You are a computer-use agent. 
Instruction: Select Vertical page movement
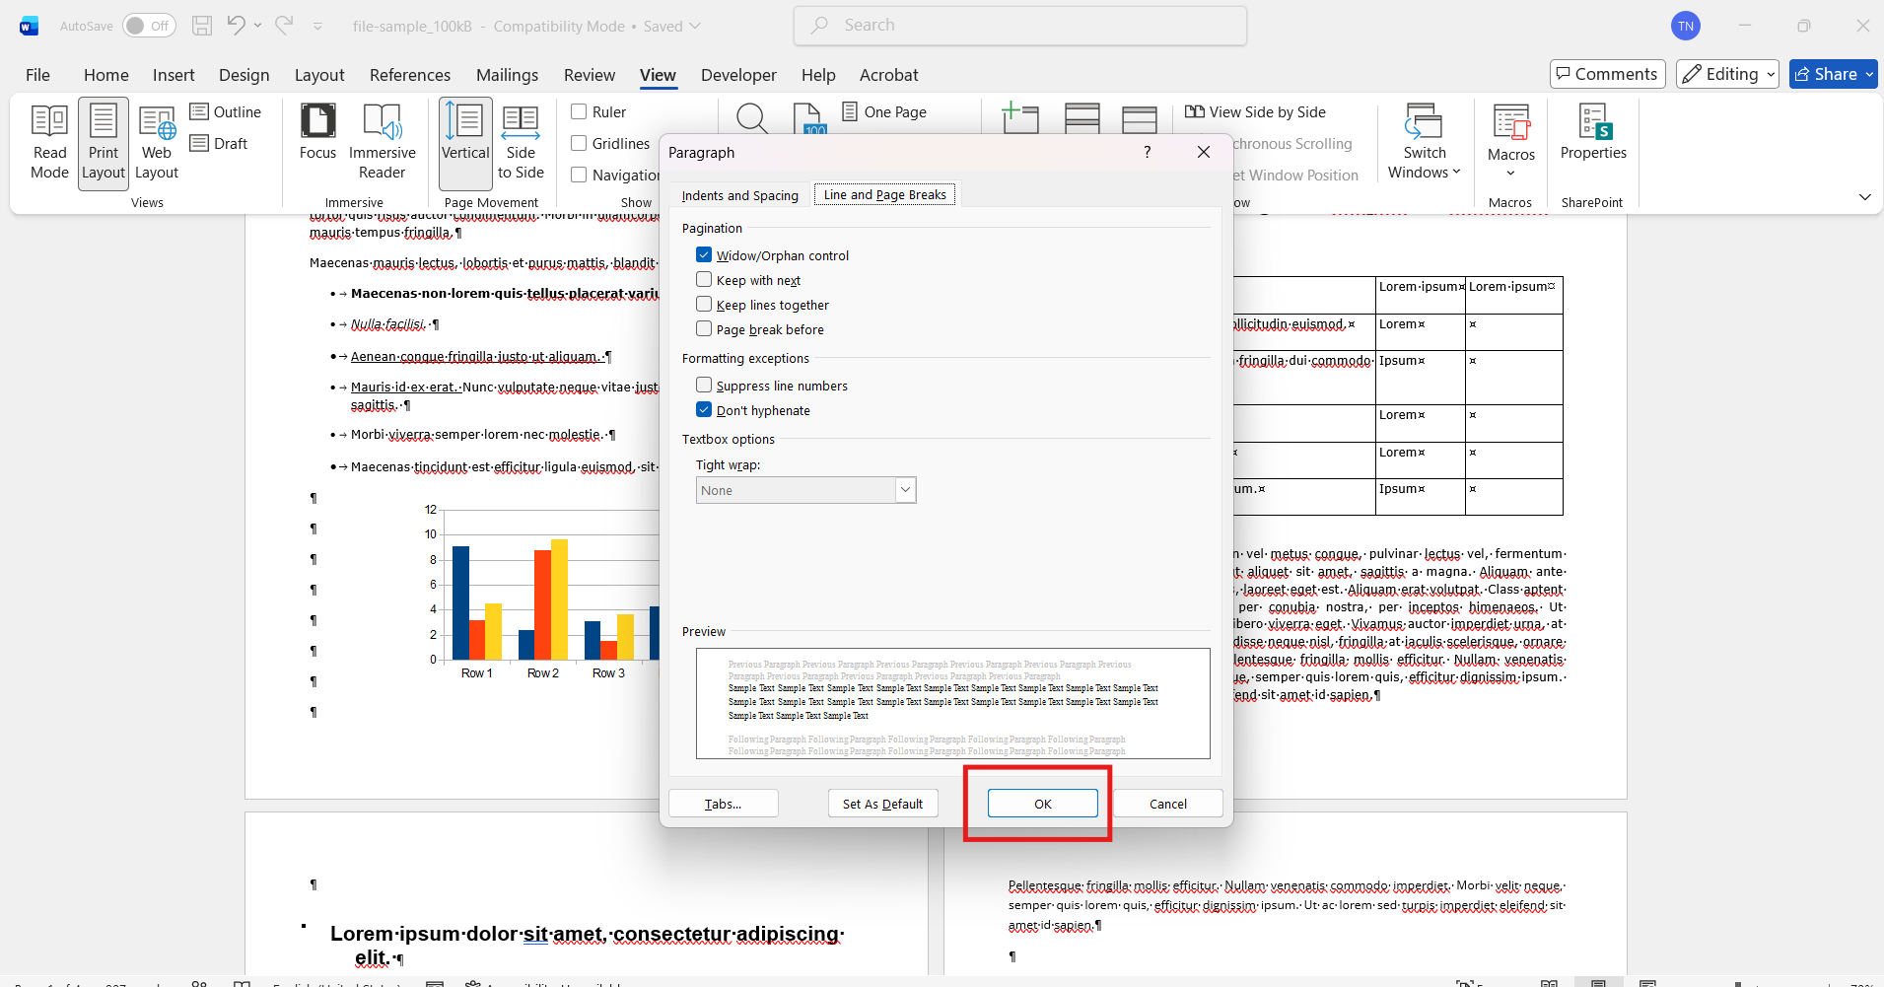[x=465, y=143]
